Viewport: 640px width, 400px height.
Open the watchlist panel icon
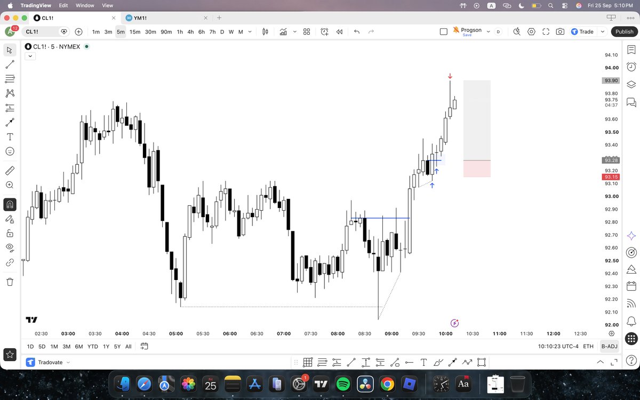click(x=631, y=50)
